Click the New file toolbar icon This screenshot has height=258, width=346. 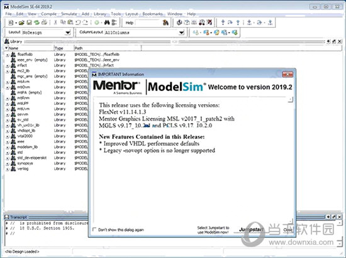[11, 23]
